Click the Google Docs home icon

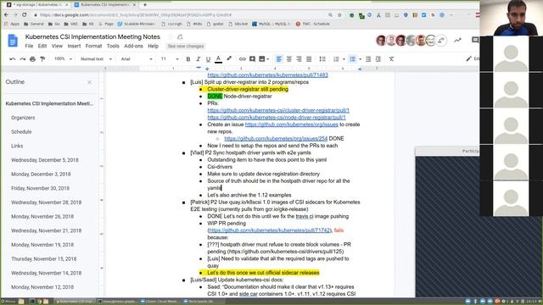tap(13, 41)
